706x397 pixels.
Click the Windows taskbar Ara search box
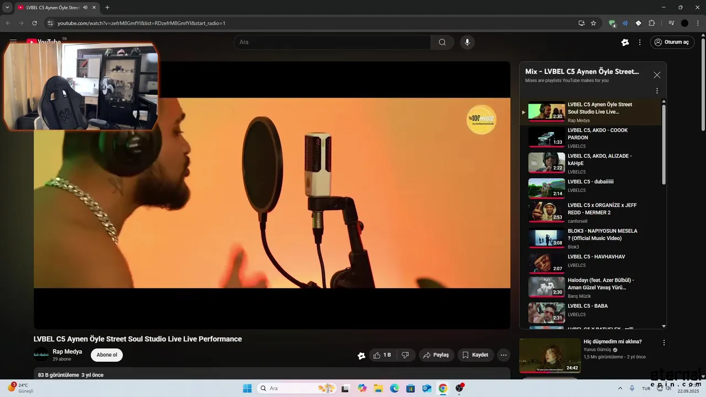click(297, 388)
